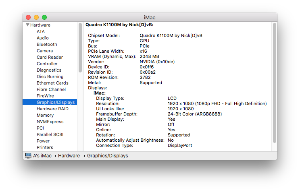Image resolution: width=300 pixels, height=192 pixels.
Task: Click the Main Display Yes value
Action: (171, 119)
